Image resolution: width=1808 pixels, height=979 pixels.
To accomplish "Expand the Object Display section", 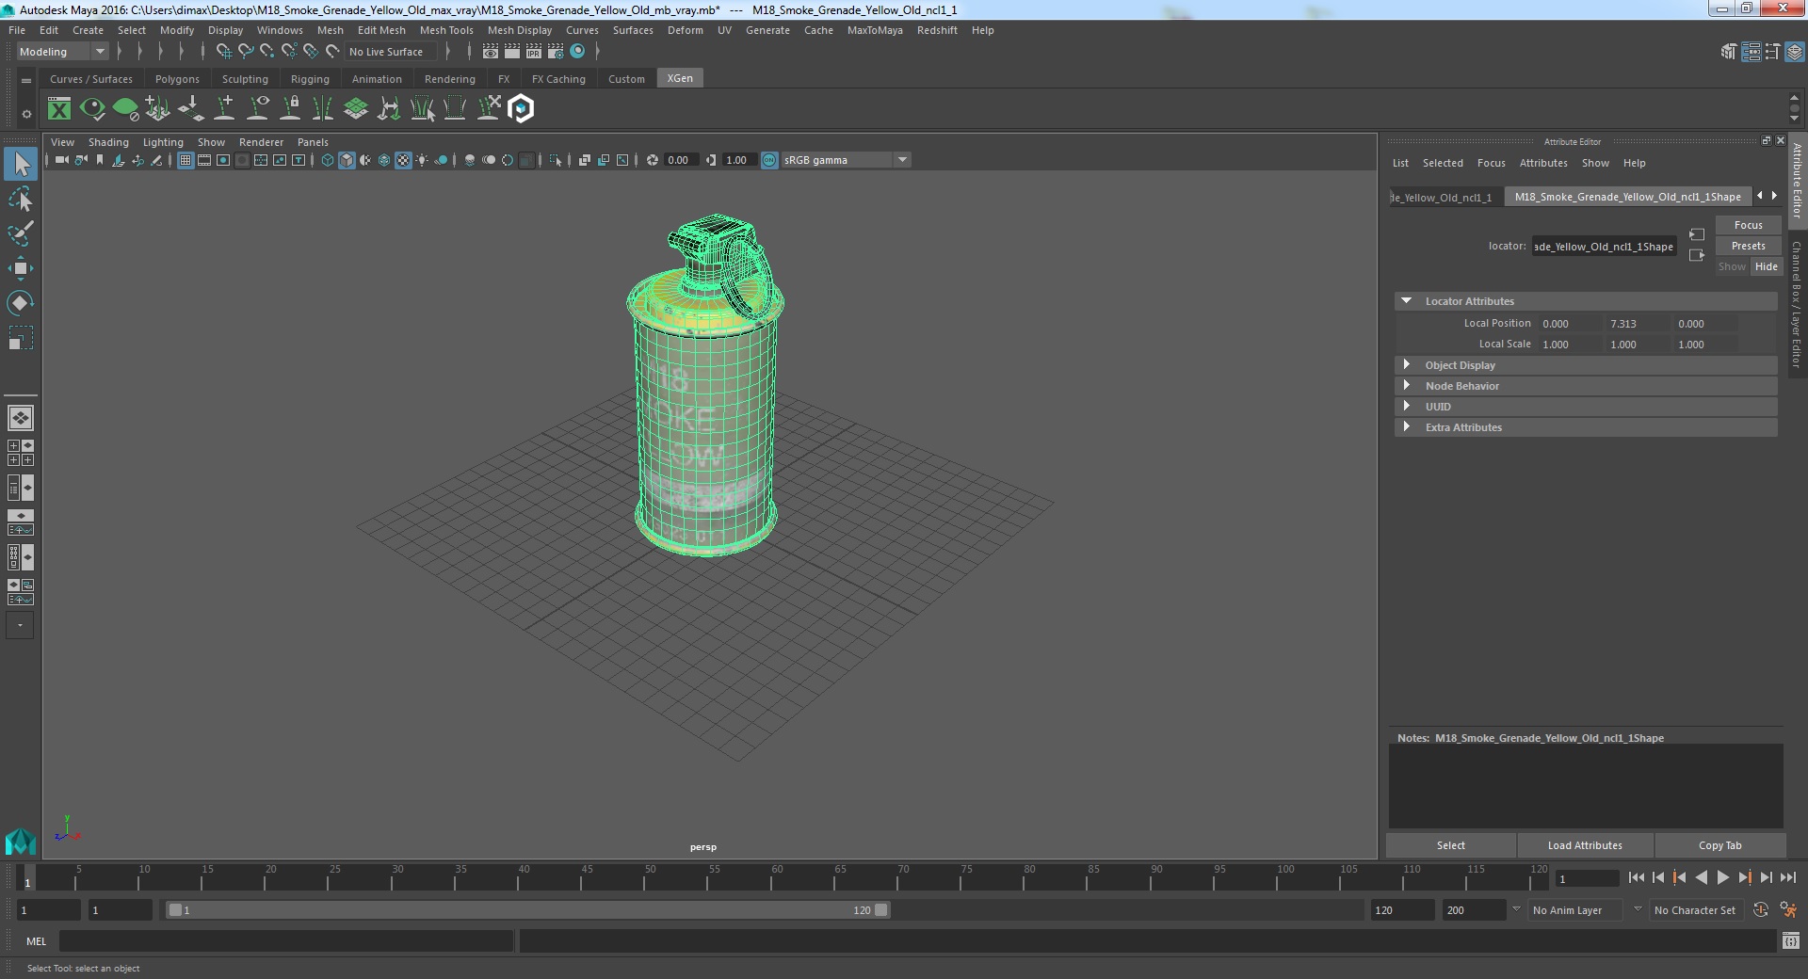I will [x=1406, y=365].
